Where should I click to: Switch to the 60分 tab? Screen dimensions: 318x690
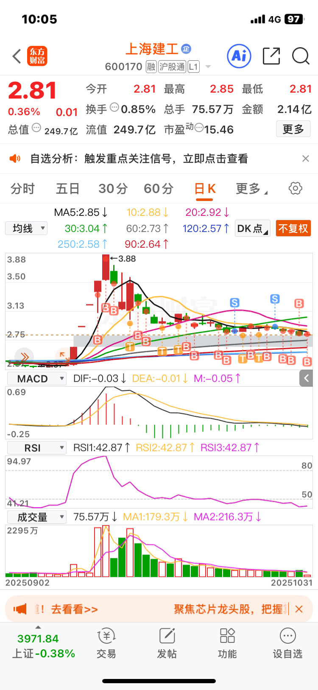[x=159, y=189]
